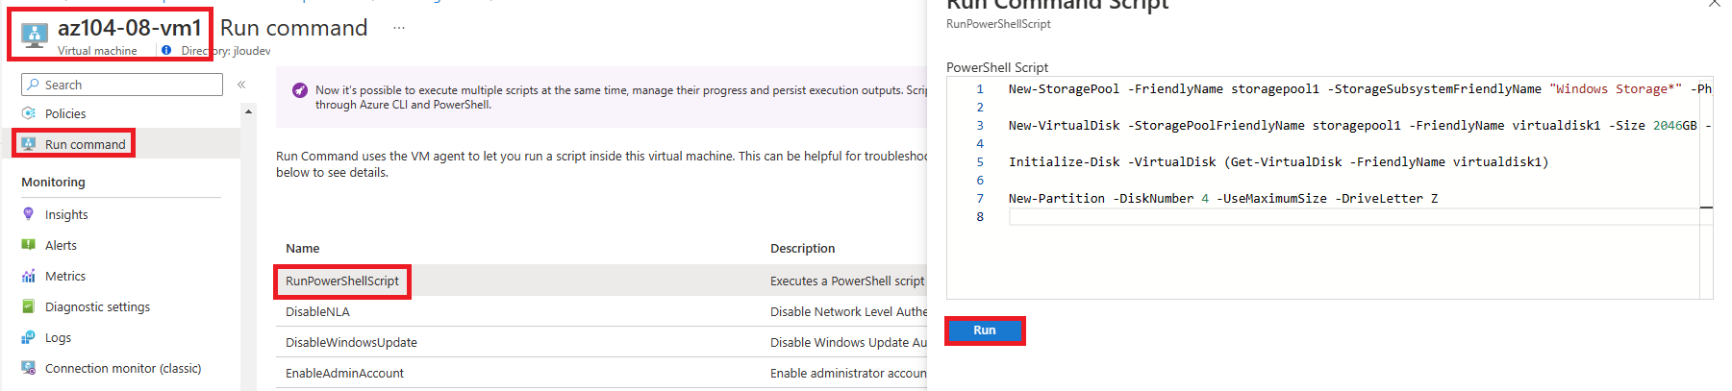The image size is (1732, 391).
Task: Click script line 7 New-Partition
Action: pyautogui.click(x=1223, y=198)
